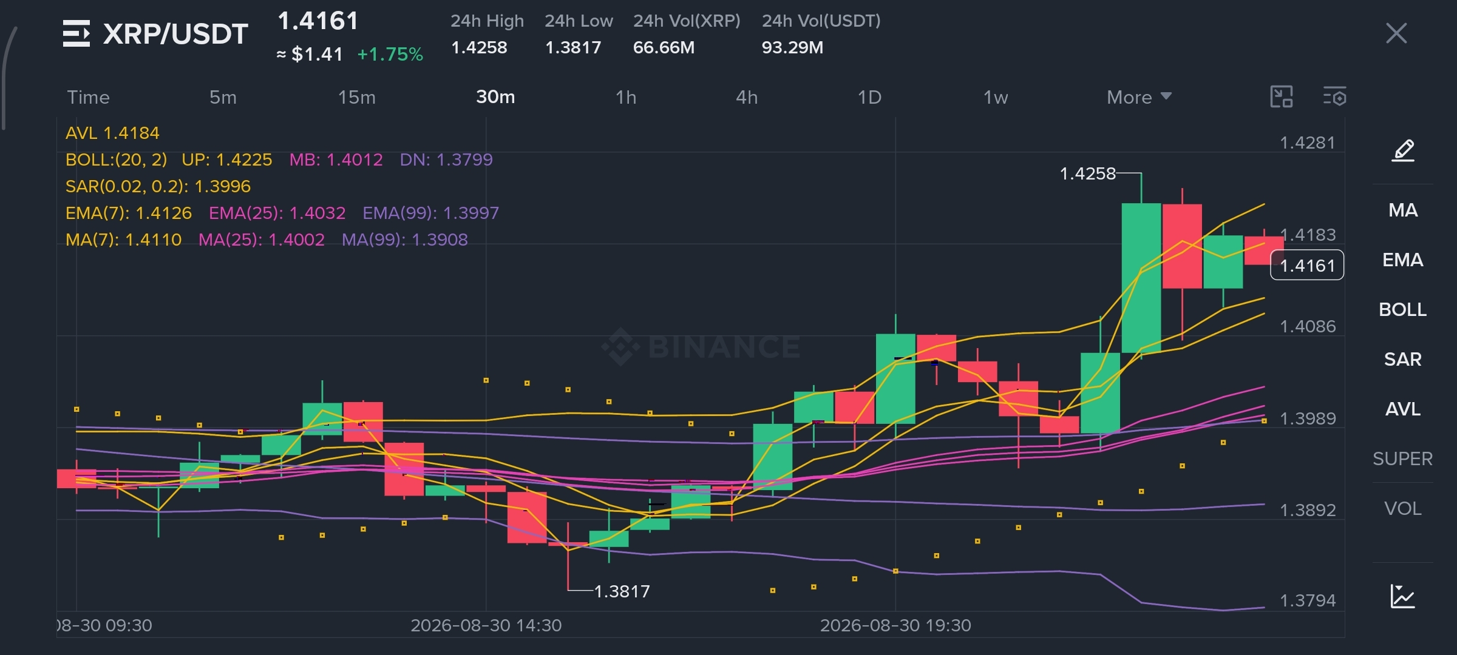1457x655 pixels.
Task: Tap the +1.75% price change
Action: [x=390, y=55]
